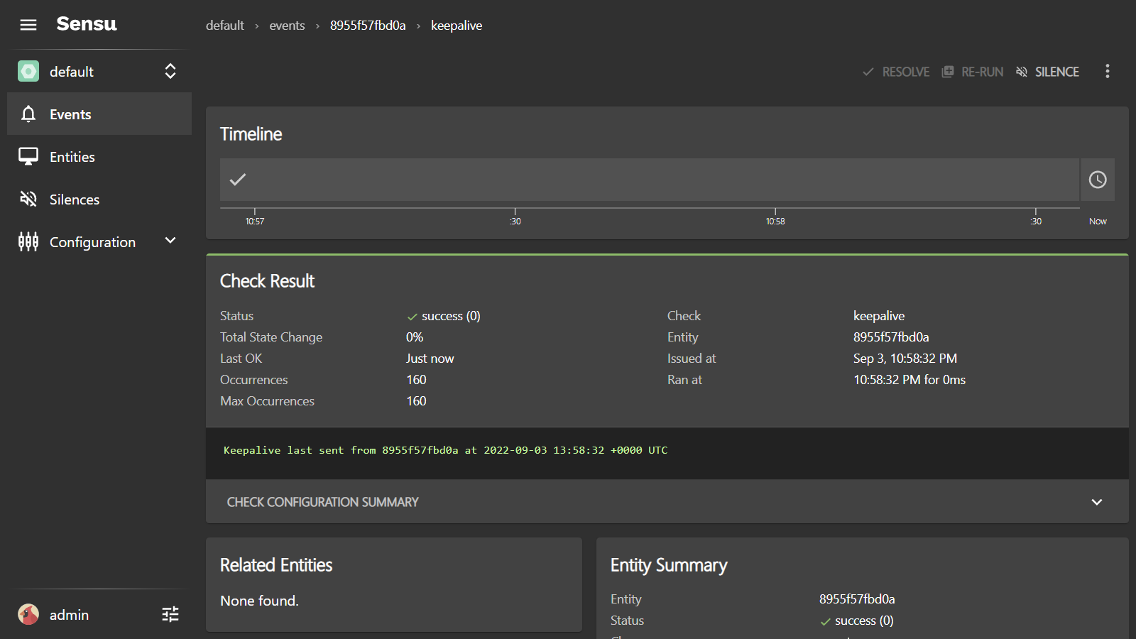Click the Configuration sliders icon
Viewport: 1136px width, 639px height.
click(x=28, y=242)
